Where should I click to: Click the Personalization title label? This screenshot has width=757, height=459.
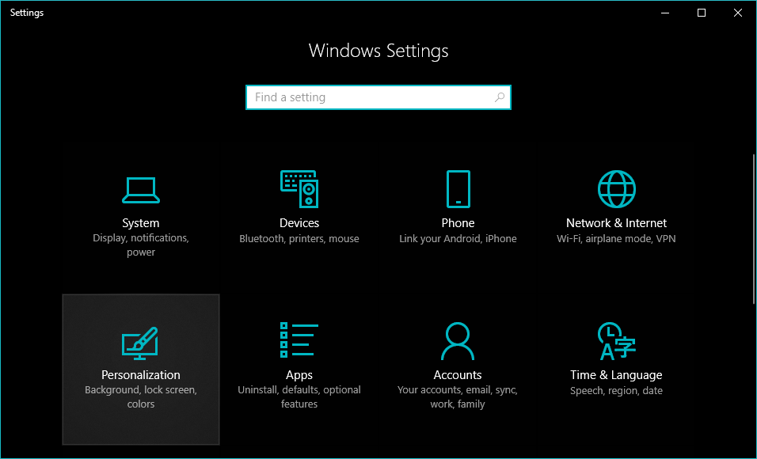[140, 375]
